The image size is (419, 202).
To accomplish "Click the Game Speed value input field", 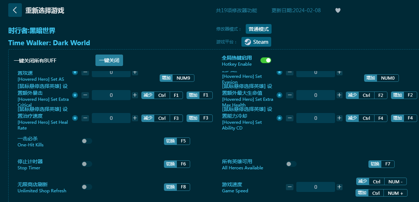I will (x=315, y=187).
